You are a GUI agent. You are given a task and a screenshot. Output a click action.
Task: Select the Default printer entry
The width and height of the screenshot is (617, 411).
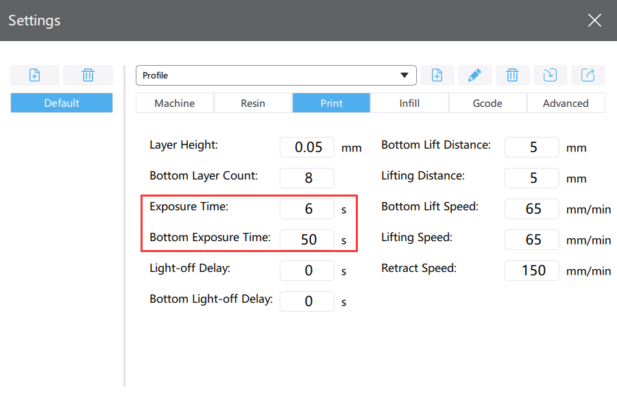(62, 103)
